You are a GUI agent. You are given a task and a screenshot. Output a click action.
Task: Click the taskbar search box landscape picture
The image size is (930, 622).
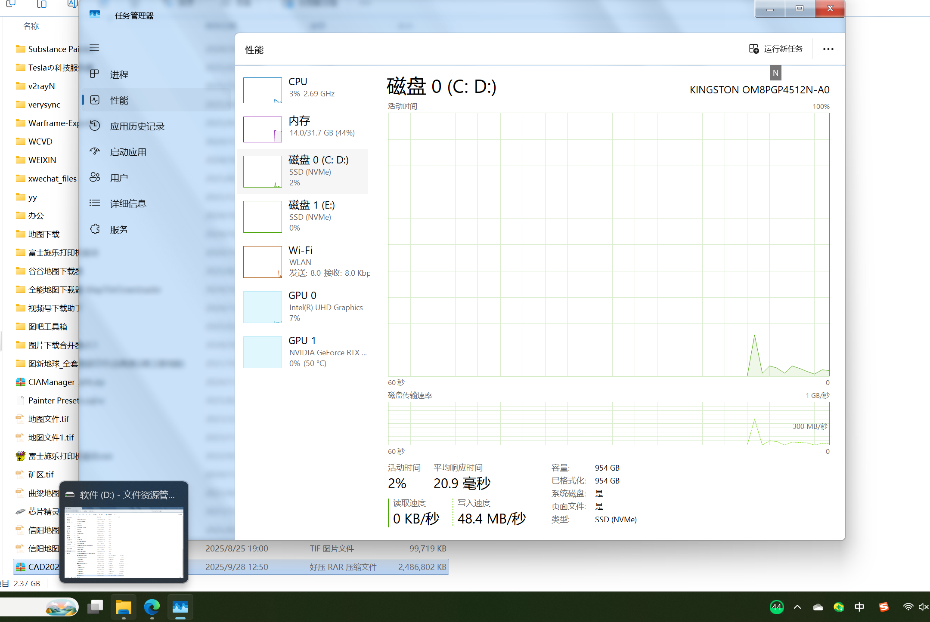pos(62,607)
